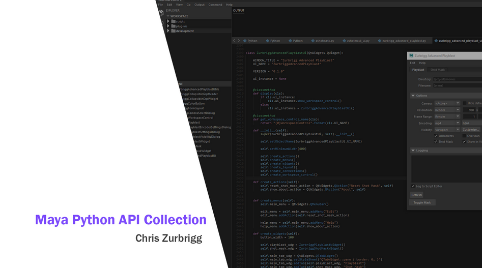Disable the Shot Mask checkbox
The image size is (482, 268).
tap(436, 142)
